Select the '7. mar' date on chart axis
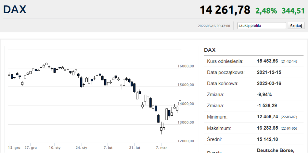Image resolution: width=308 pixels, height=153 pixels. tap(161, 147)
